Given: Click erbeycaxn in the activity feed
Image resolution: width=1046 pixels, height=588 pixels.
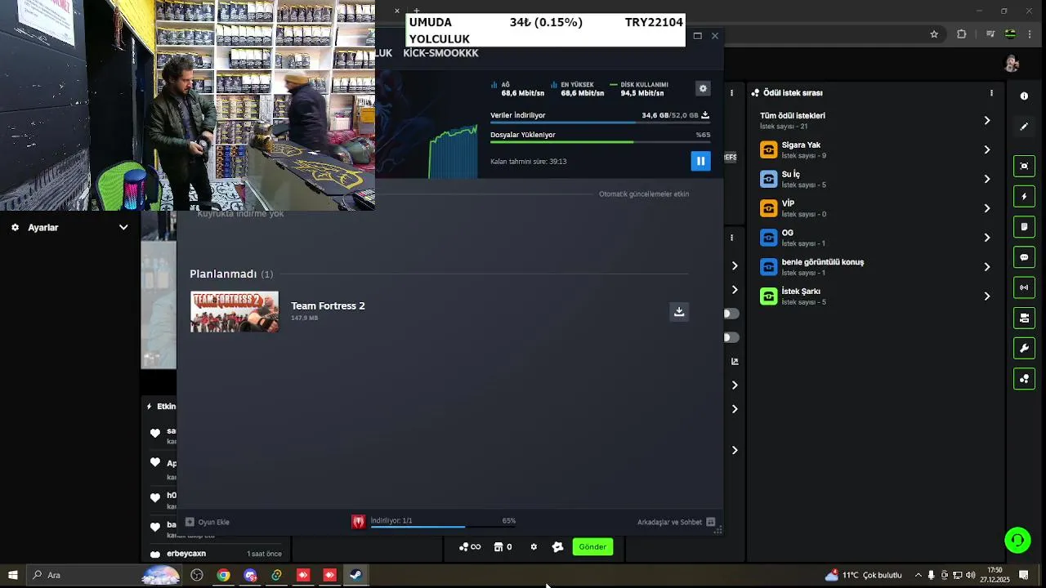Looking at the screenshot, I should (186, 554).
